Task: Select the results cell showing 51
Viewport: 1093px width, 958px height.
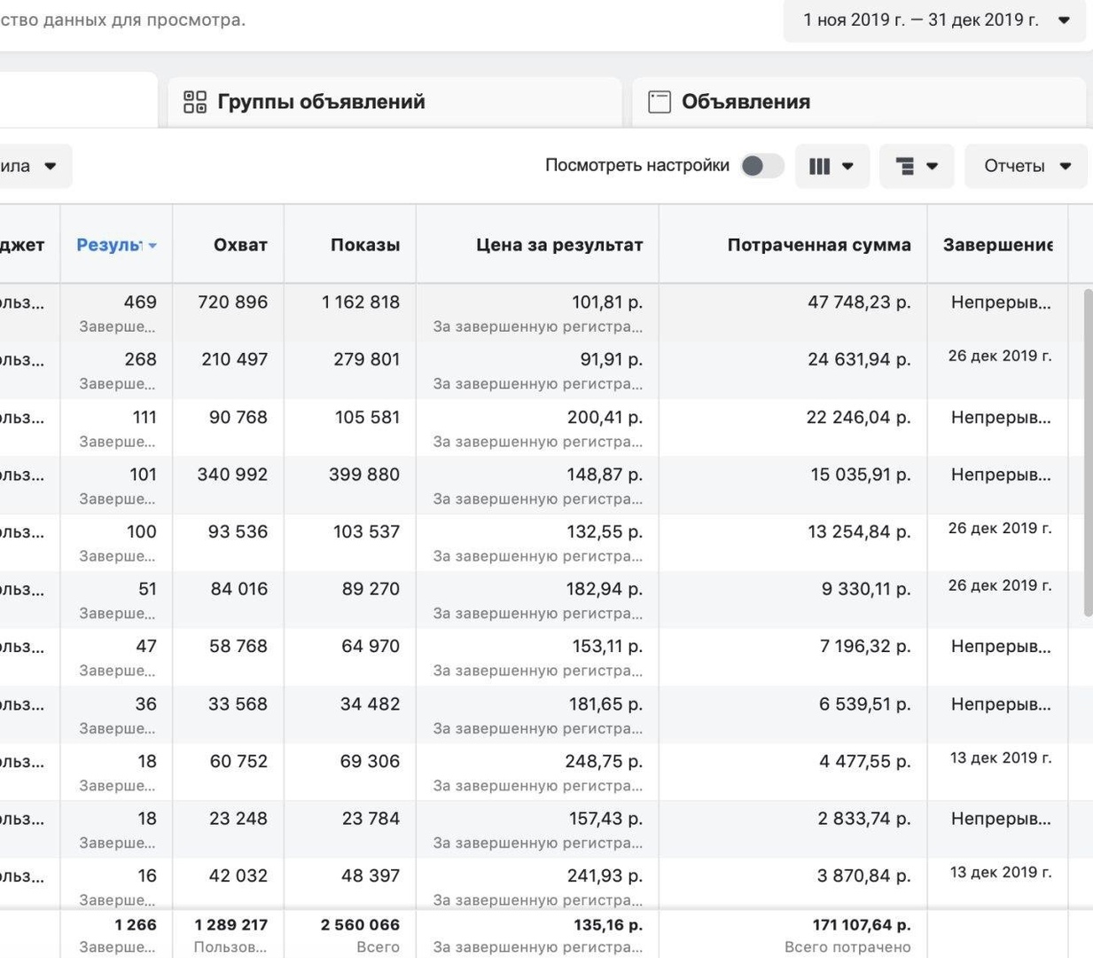Action: point(148,589)
